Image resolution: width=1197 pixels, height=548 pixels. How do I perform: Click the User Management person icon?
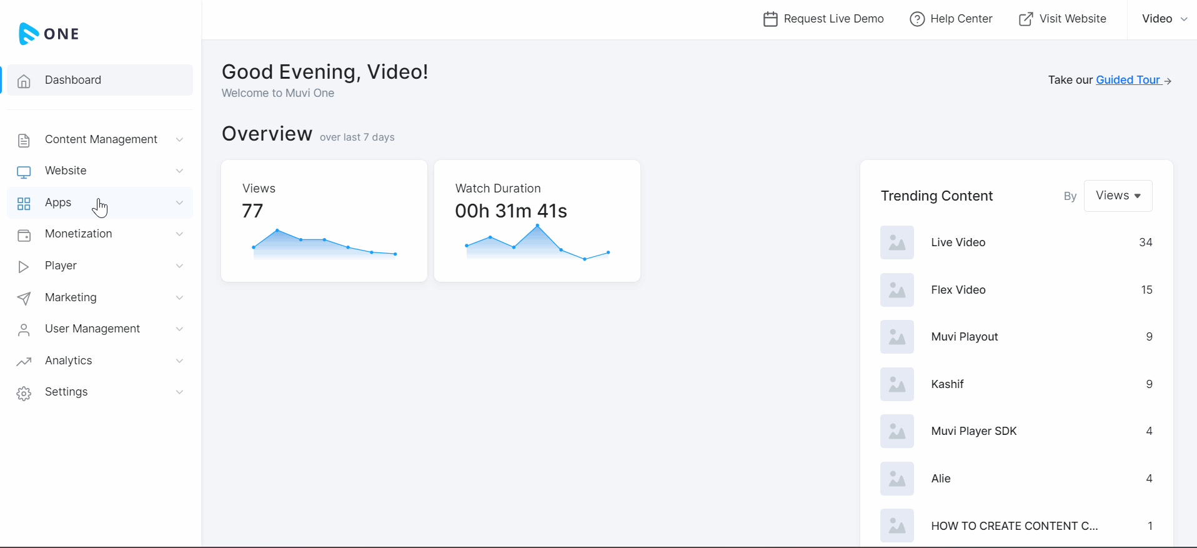click(24, 330)
